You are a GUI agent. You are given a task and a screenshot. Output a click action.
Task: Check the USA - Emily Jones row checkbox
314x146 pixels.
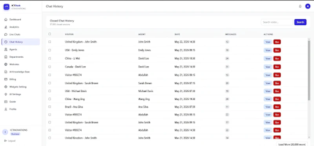coord(50,50)
